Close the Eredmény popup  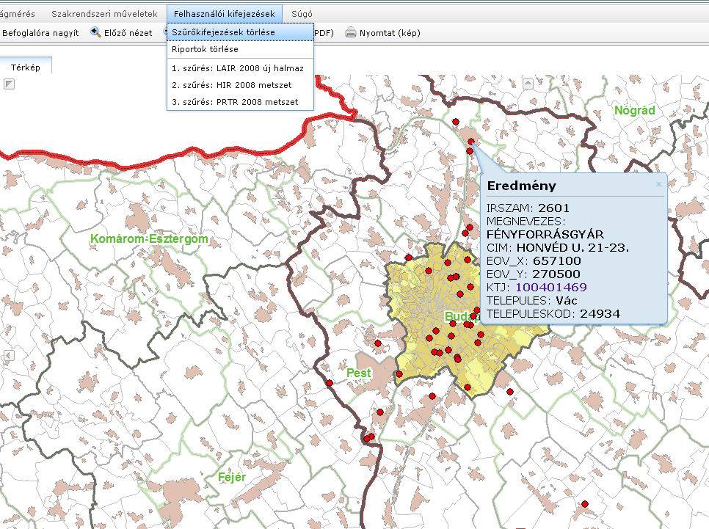658,185
